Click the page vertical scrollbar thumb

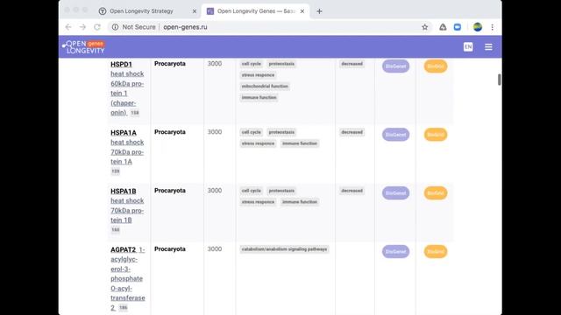pos(499,80)
